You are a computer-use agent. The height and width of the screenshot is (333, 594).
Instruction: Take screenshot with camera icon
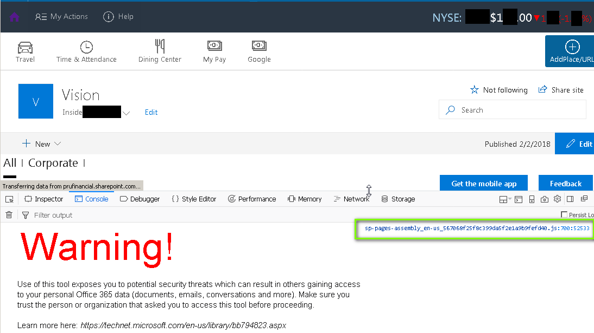(x=544, y=199)
